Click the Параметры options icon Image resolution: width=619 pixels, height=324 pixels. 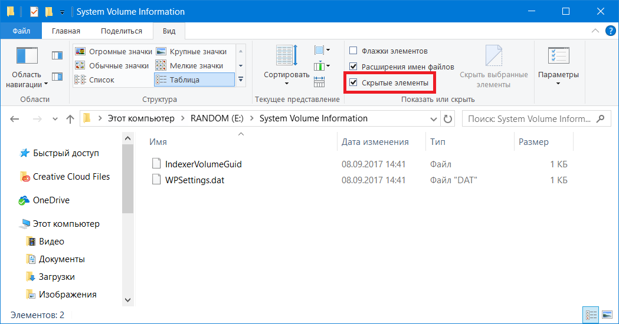(558, 56)
